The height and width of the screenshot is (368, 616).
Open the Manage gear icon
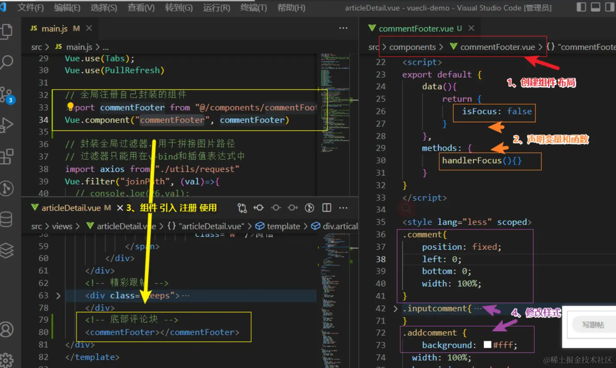pyautogui.click(x=6, y=360)
